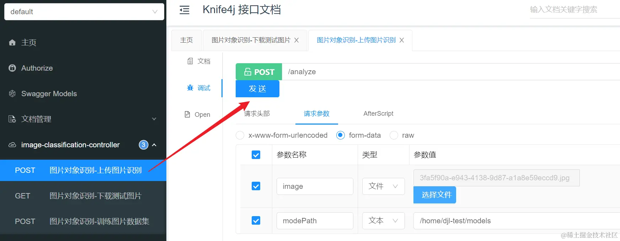Viewport: 620px width, 241px height.
Task: Toggle the sidebar collapse menu icon
Action: click(185, 10)
